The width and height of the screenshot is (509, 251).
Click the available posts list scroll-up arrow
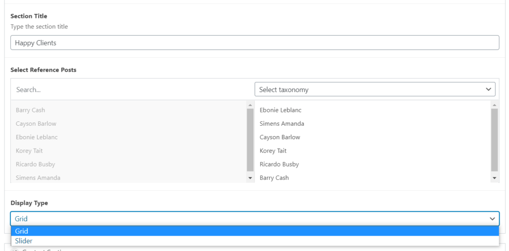point(250,105)
